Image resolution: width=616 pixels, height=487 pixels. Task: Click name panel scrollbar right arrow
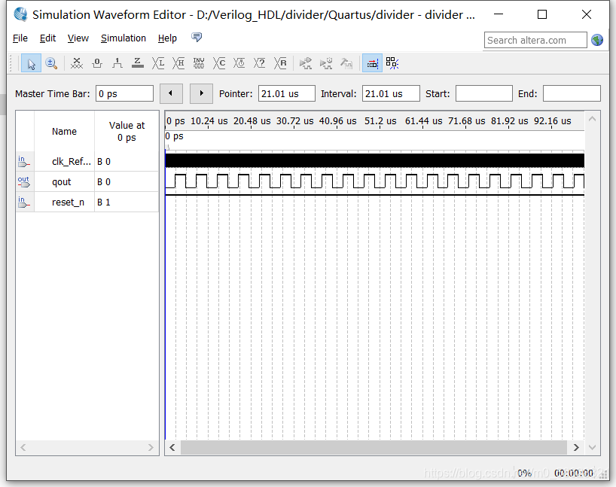(151, 447)
